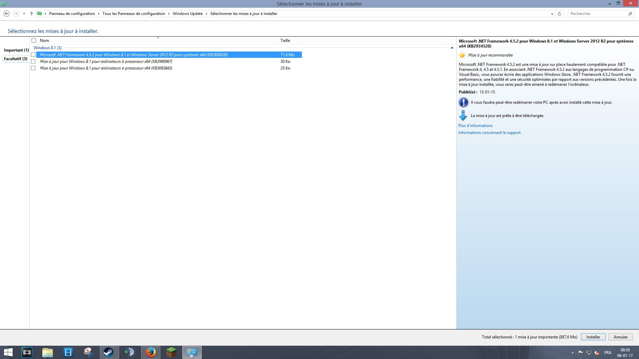Click the 25 Ko size cell

pos(285,68)
